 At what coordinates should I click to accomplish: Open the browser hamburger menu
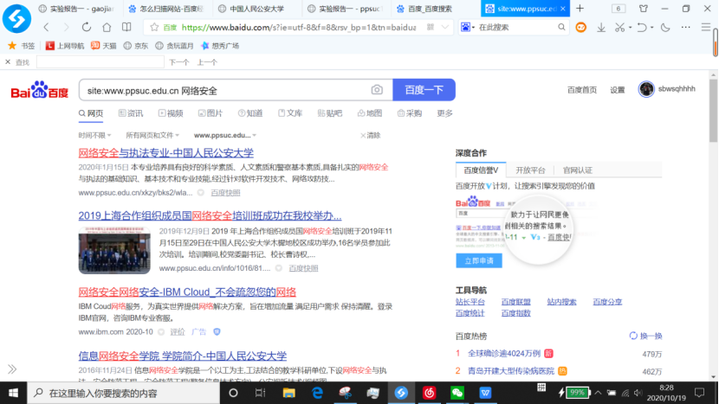(706, 28)
